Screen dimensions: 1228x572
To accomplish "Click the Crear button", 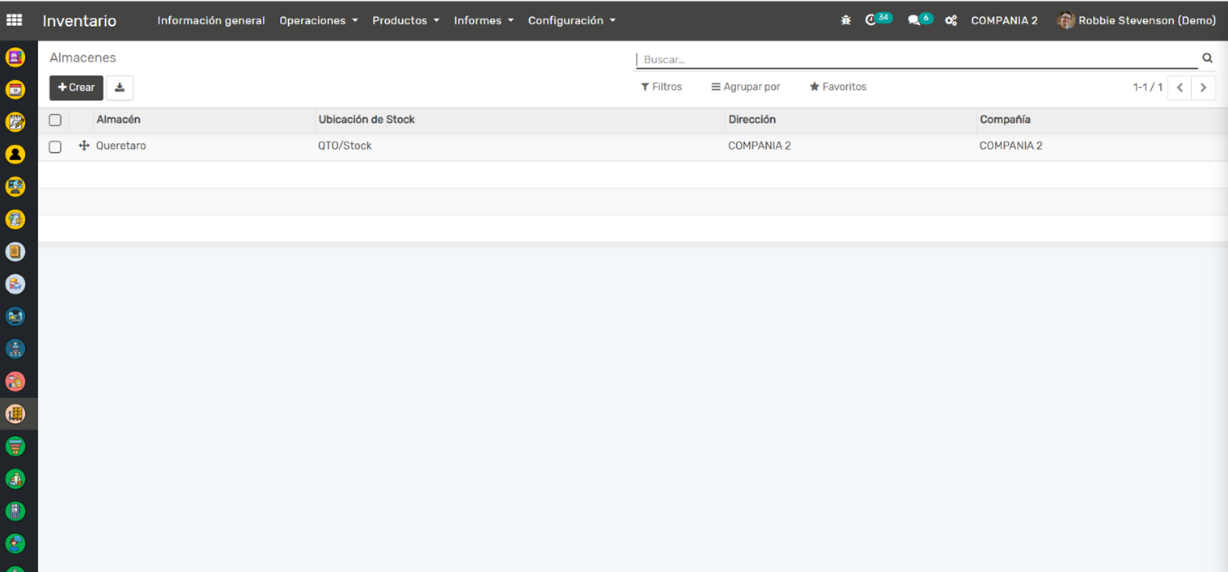I will tap(76, 87).
